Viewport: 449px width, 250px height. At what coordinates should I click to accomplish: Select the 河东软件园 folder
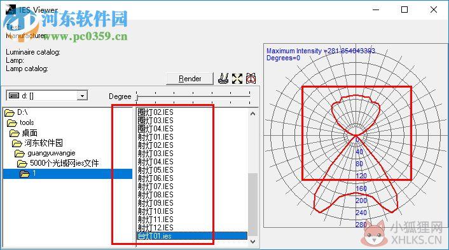38,143
